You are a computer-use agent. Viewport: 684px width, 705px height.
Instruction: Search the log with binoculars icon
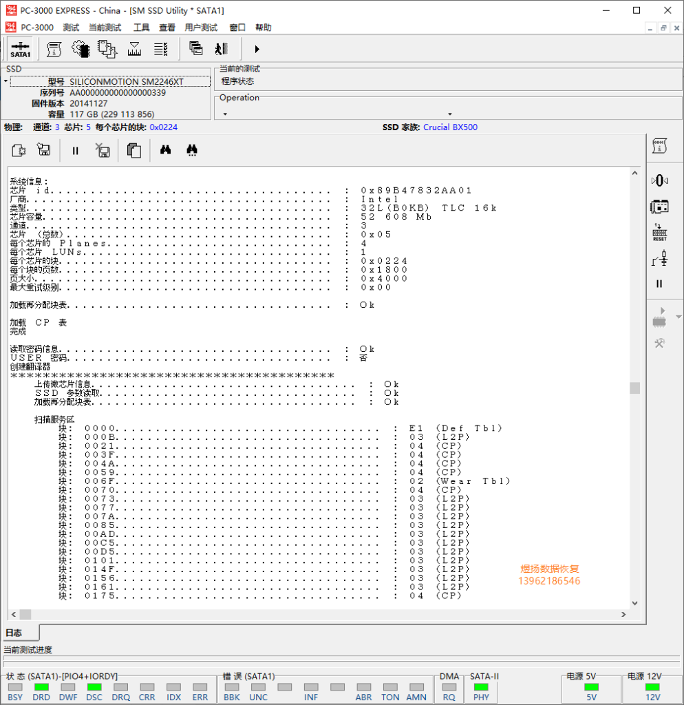pyautogui.click(x=165, y=149)
